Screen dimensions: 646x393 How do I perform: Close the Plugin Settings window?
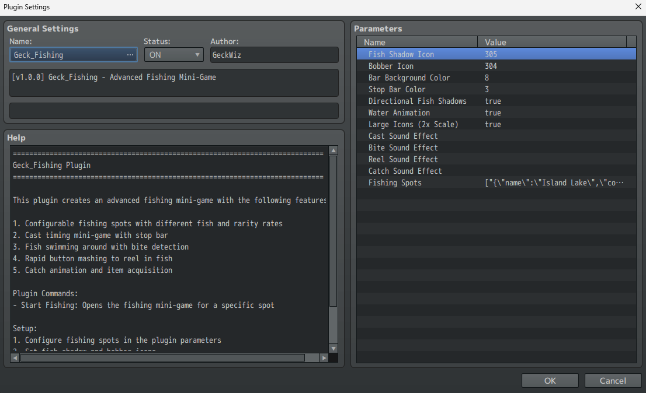(x=638, y=6)
